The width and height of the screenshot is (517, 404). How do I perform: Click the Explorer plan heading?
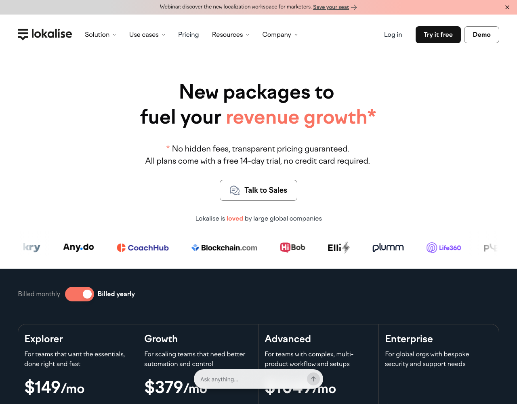pyautogui.click(x=44, y=339)
